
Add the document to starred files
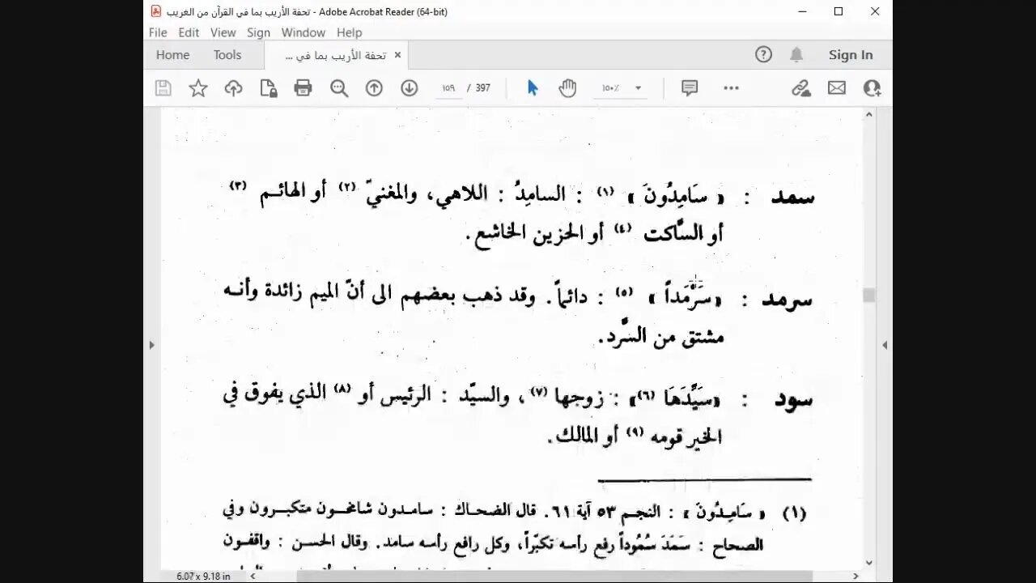click(198, 88)
